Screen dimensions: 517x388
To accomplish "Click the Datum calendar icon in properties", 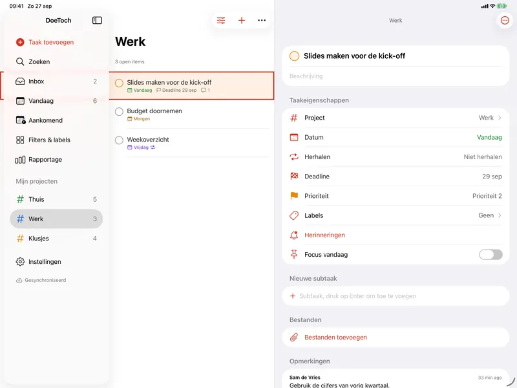I will (294, 137).
